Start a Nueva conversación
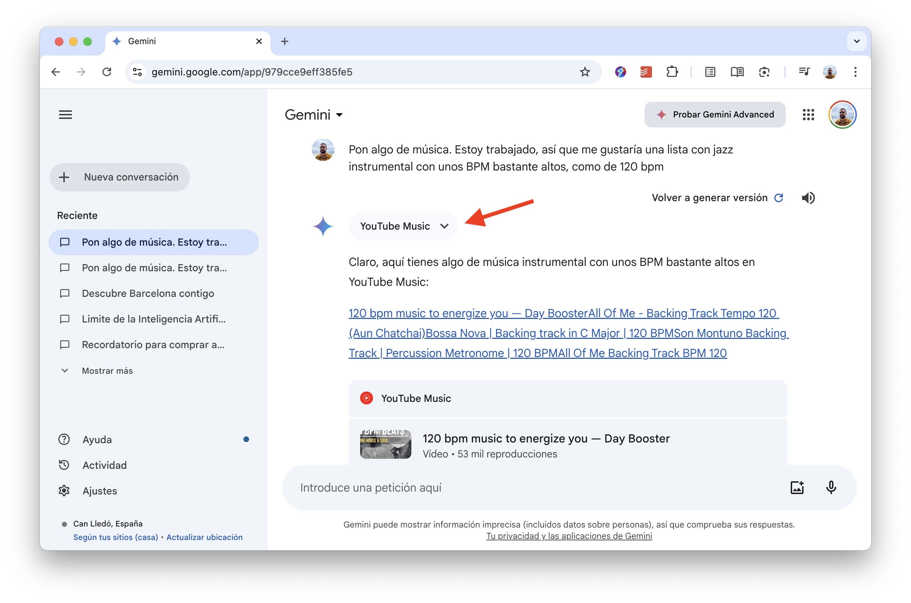The image size is (911, 603). pyautogui.click(x=120, y=177)
